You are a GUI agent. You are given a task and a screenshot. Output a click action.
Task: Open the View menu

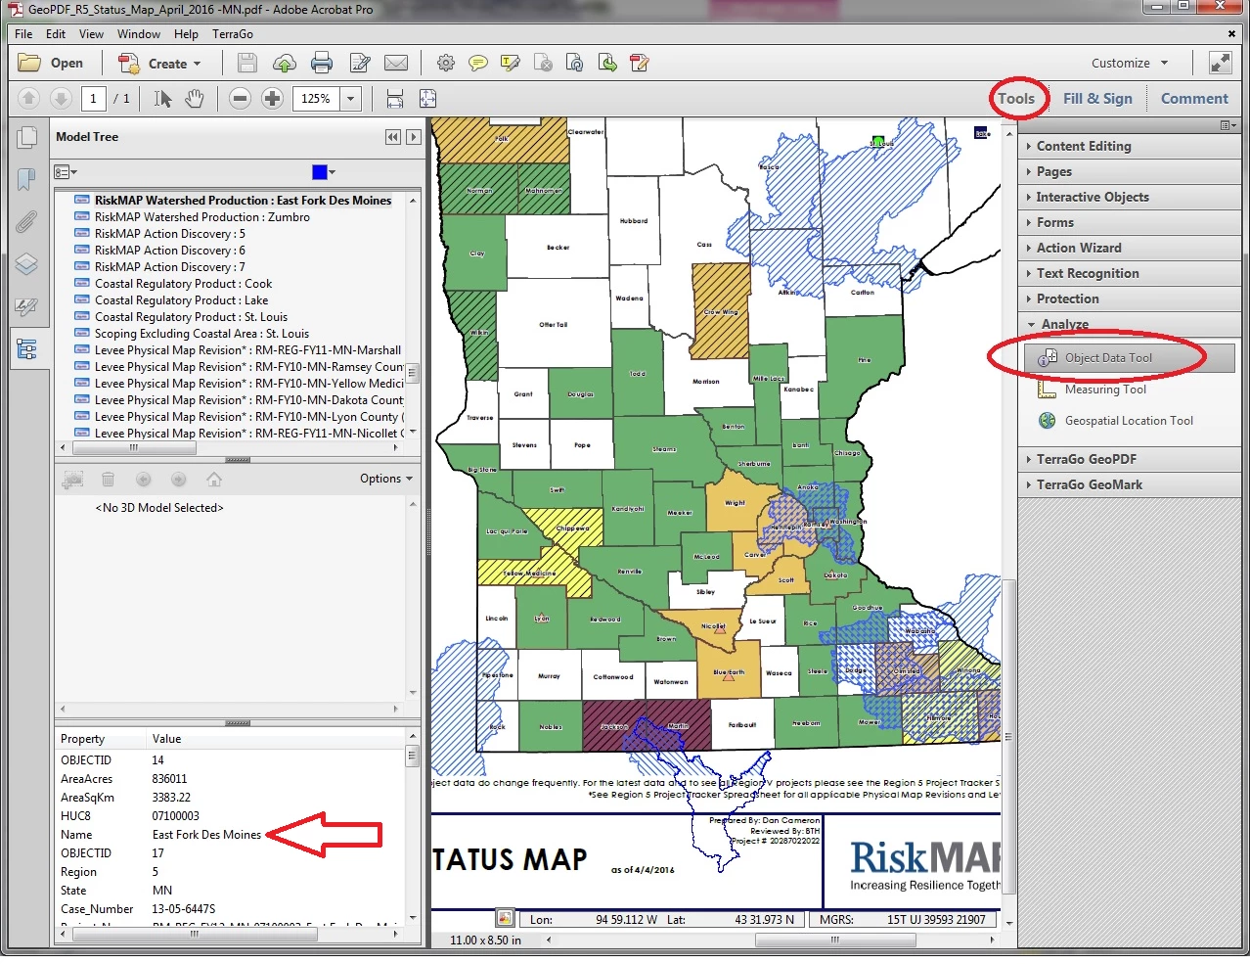[x=91, y=34]
